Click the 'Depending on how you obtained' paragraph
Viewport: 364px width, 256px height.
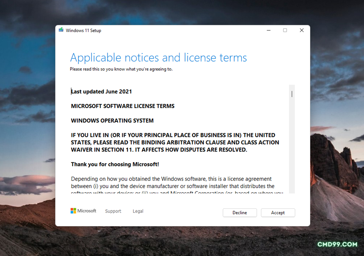[177, 186]
